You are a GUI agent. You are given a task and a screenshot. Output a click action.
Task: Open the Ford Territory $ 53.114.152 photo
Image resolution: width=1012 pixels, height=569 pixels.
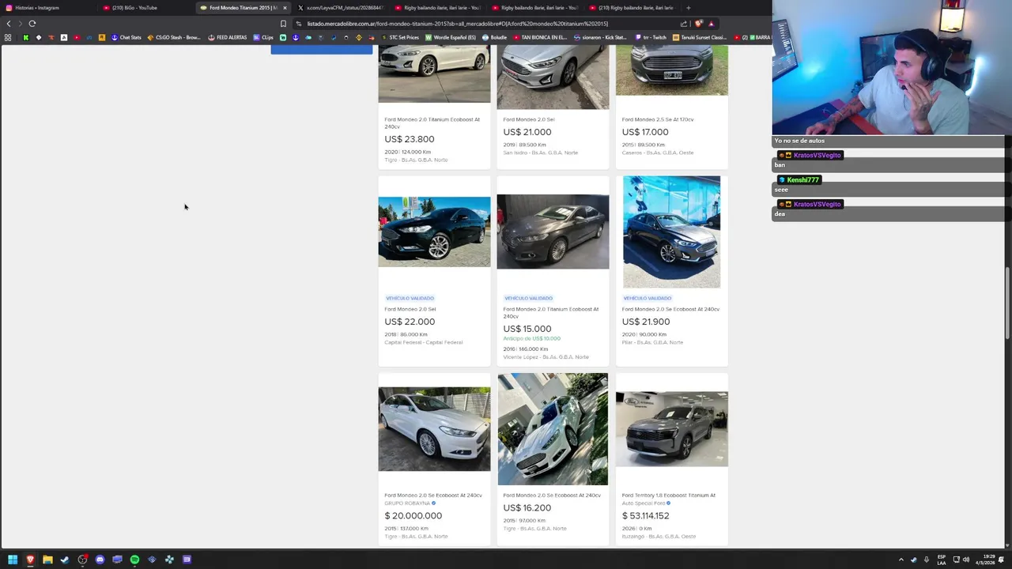click(671, 429)
